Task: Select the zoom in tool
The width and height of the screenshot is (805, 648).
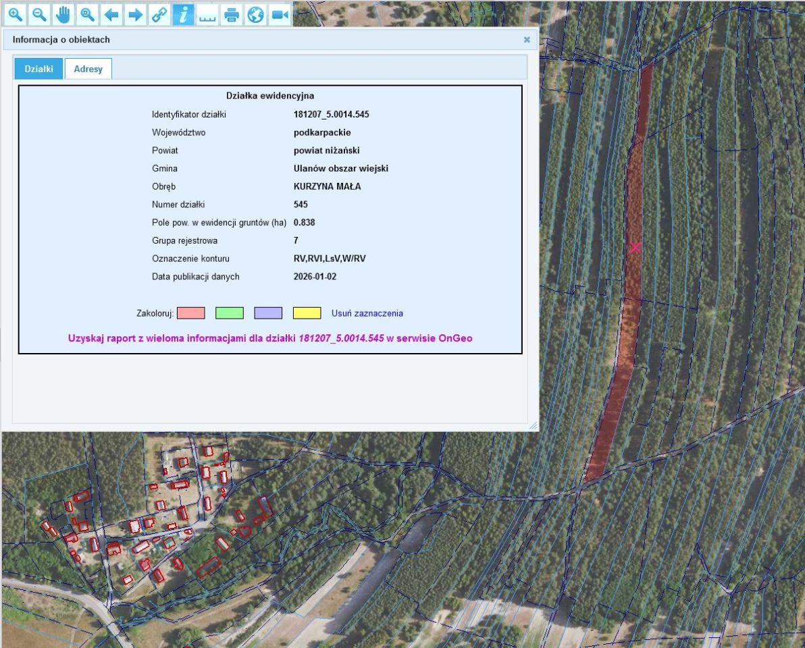Action: point(16,14)
